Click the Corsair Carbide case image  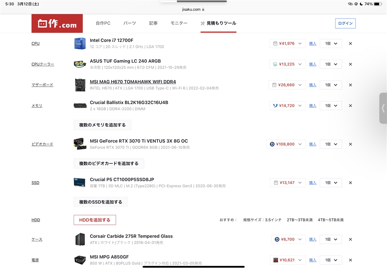tap(80, 239)
